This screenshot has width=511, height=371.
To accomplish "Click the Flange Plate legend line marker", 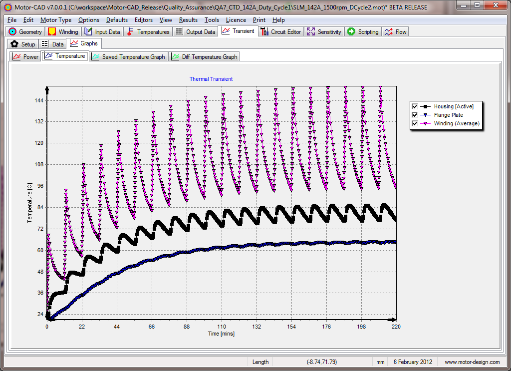I will click(426, 115).
